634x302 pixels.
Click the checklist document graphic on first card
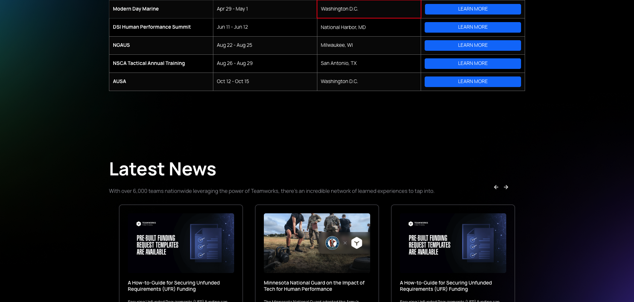[209, 244]
